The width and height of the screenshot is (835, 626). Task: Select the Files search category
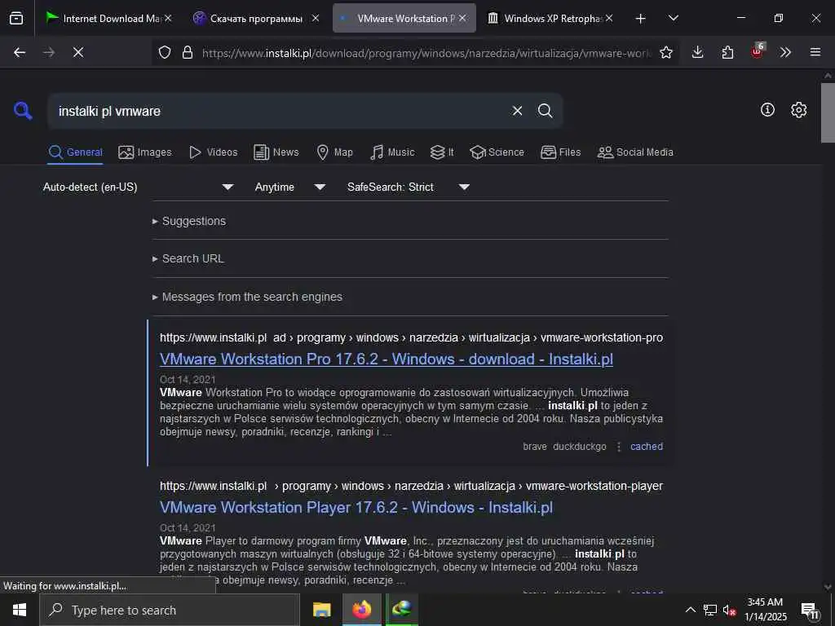click(x=560, y=152)
